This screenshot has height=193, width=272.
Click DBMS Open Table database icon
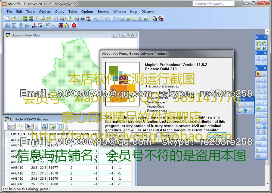[239, 105]
